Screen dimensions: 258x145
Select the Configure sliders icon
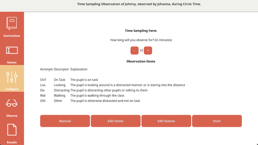(x=12, y=77)
